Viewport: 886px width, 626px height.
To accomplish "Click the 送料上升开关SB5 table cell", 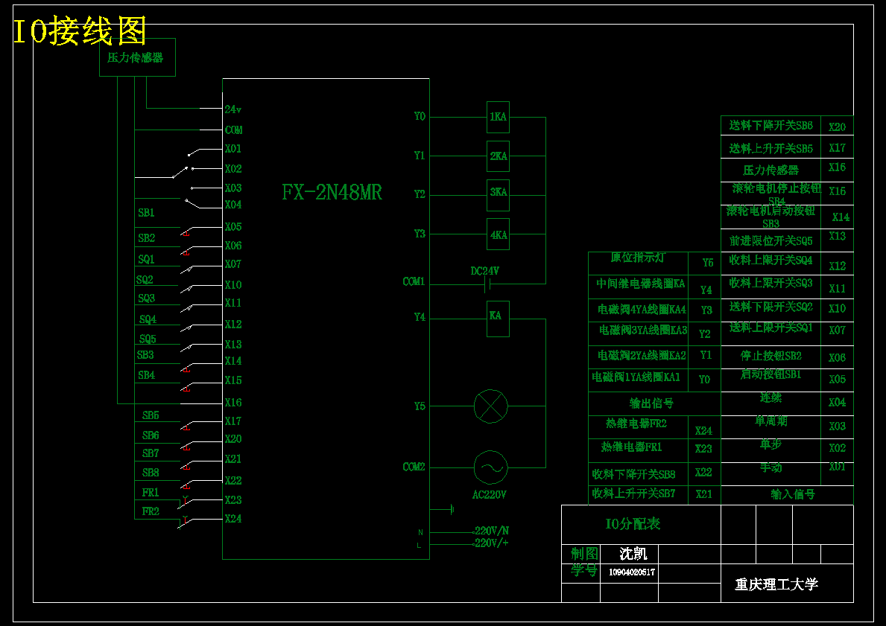I will click(x=770, y=148).
